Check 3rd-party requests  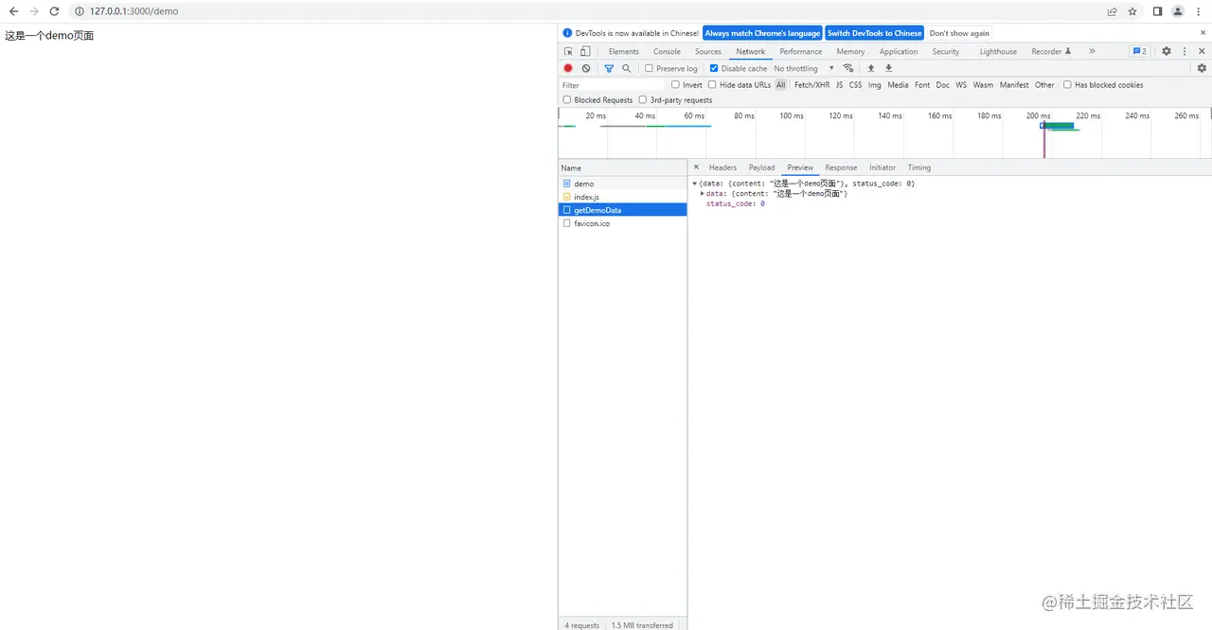[x=643, y=99]
